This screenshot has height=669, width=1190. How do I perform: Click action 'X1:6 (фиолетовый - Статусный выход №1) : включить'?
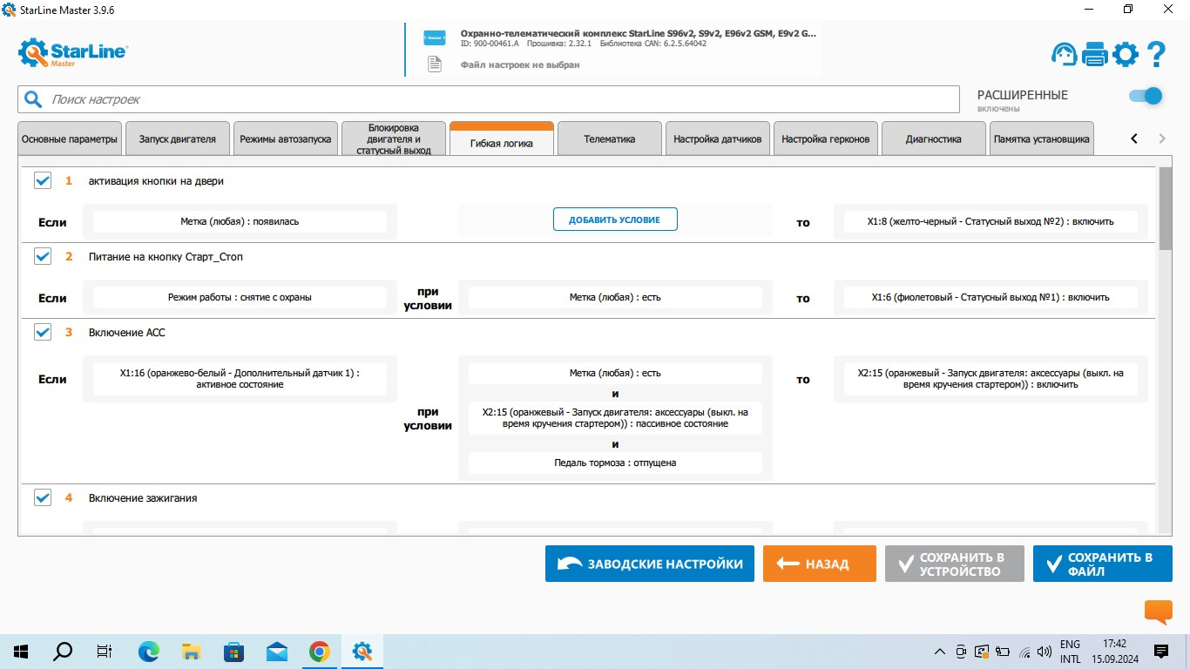[x=991, y=298]
